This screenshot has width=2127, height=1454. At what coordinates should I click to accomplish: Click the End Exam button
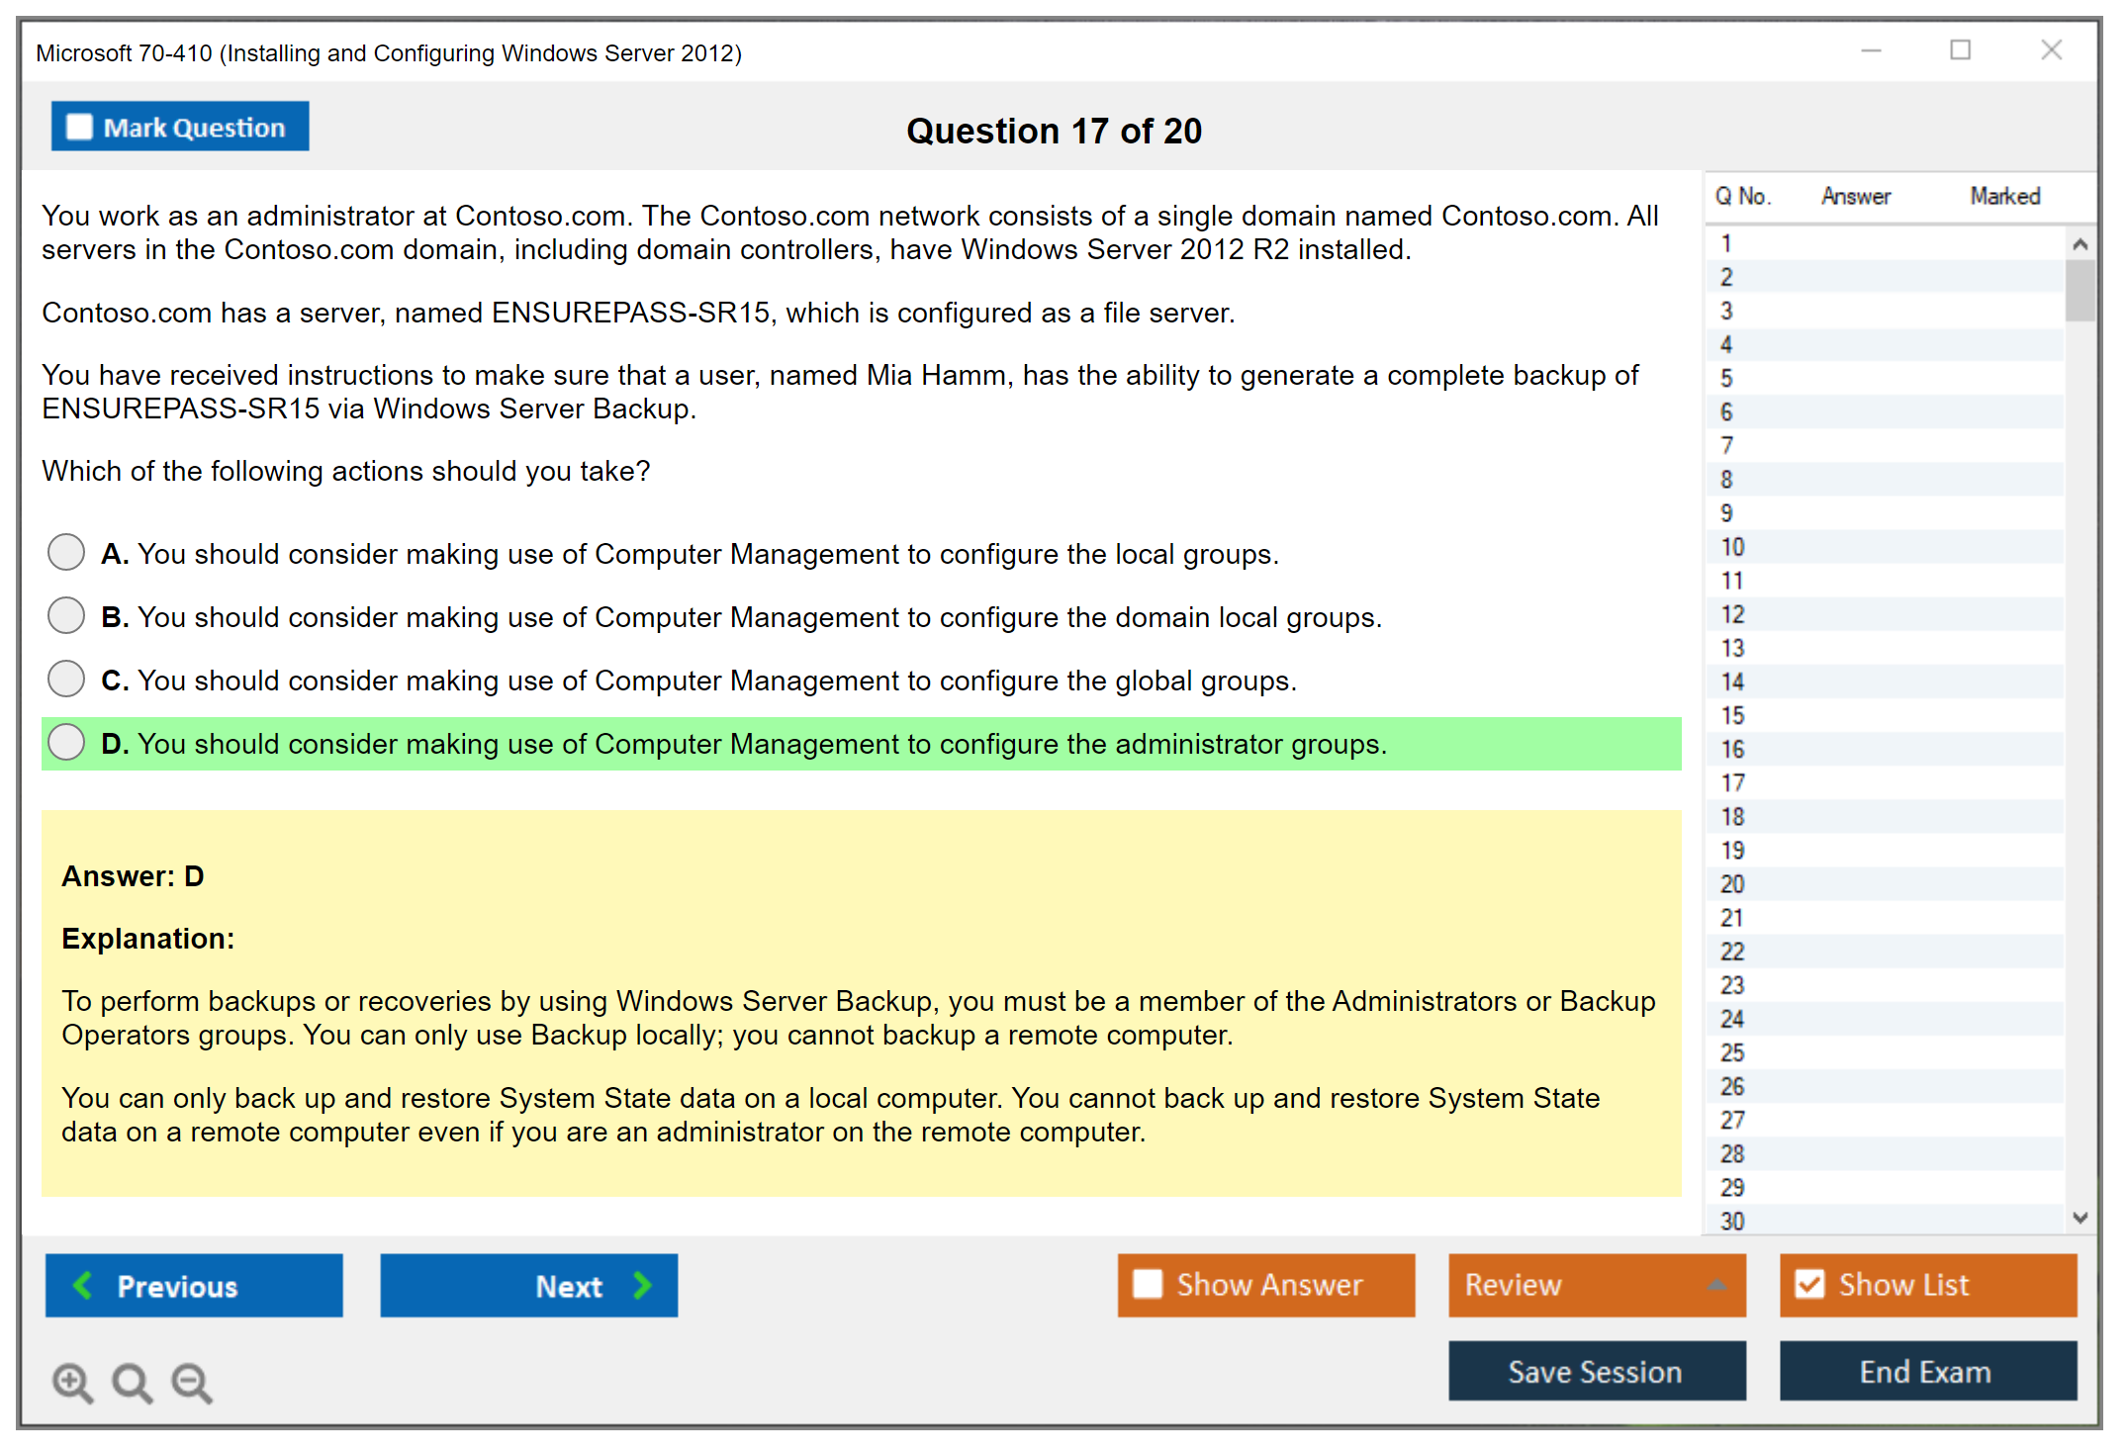1926,1371
